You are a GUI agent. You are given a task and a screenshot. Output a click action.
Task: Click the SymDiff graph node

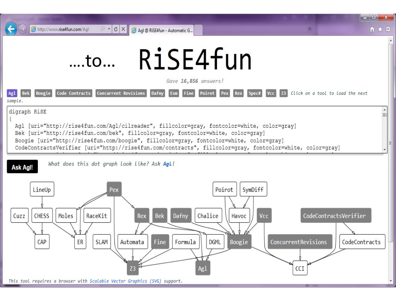tap(253, 189)
